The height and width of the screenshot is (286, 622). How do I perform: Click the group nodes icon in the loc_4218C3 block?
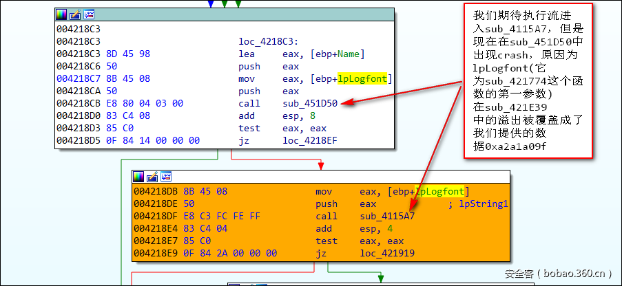click(88, 14)
